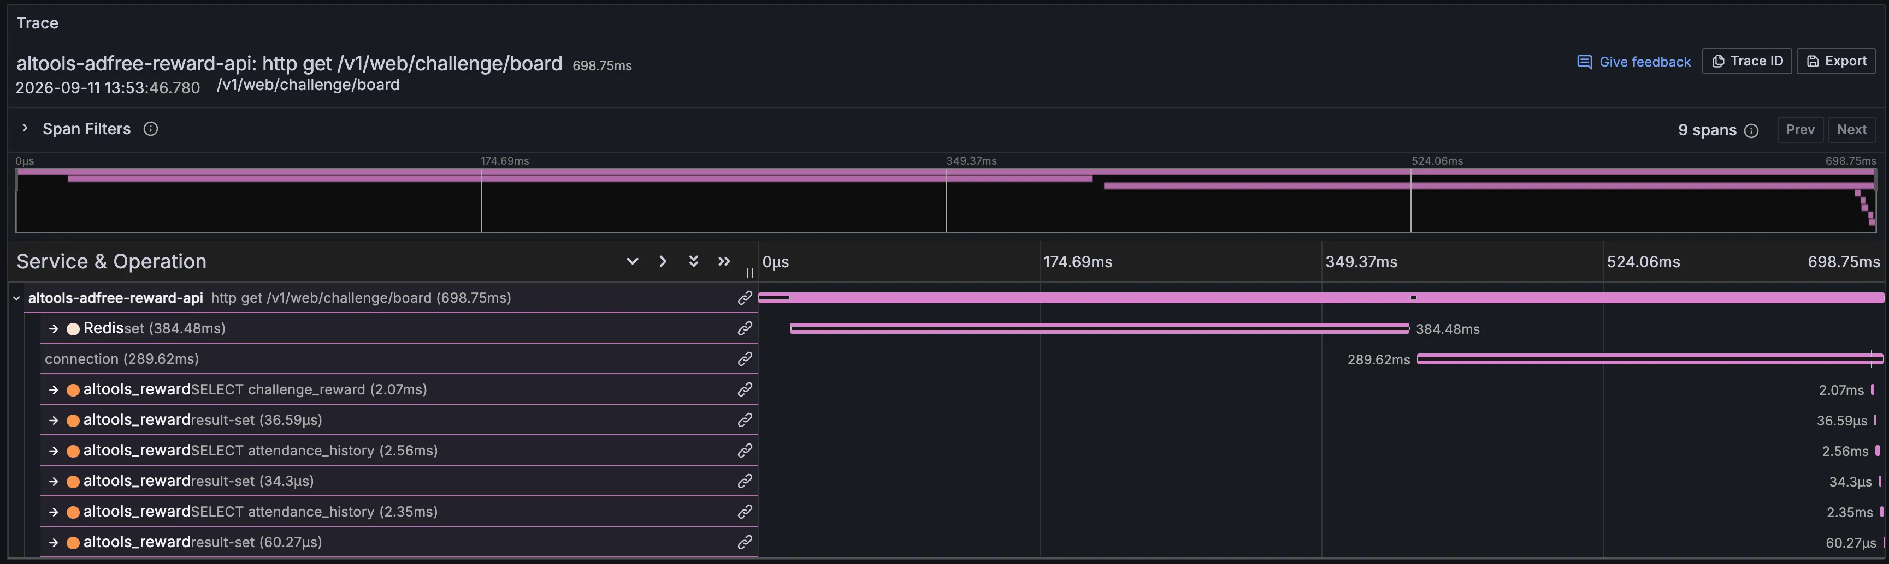Expand one level with the down chevron
The height and width of the screenshot is (564, 1889).
coord(632,261)
